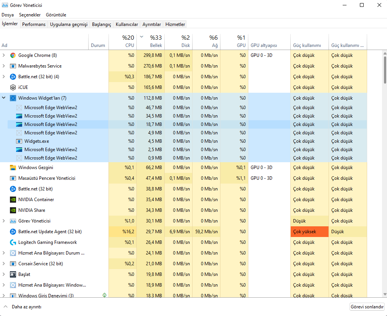Image resolution: width=387 pixels, height=316 pixels.
Task: Select the Windows Giriş Deneyimi (3) row
Action: pyautogui.click(x=183, y=295)
